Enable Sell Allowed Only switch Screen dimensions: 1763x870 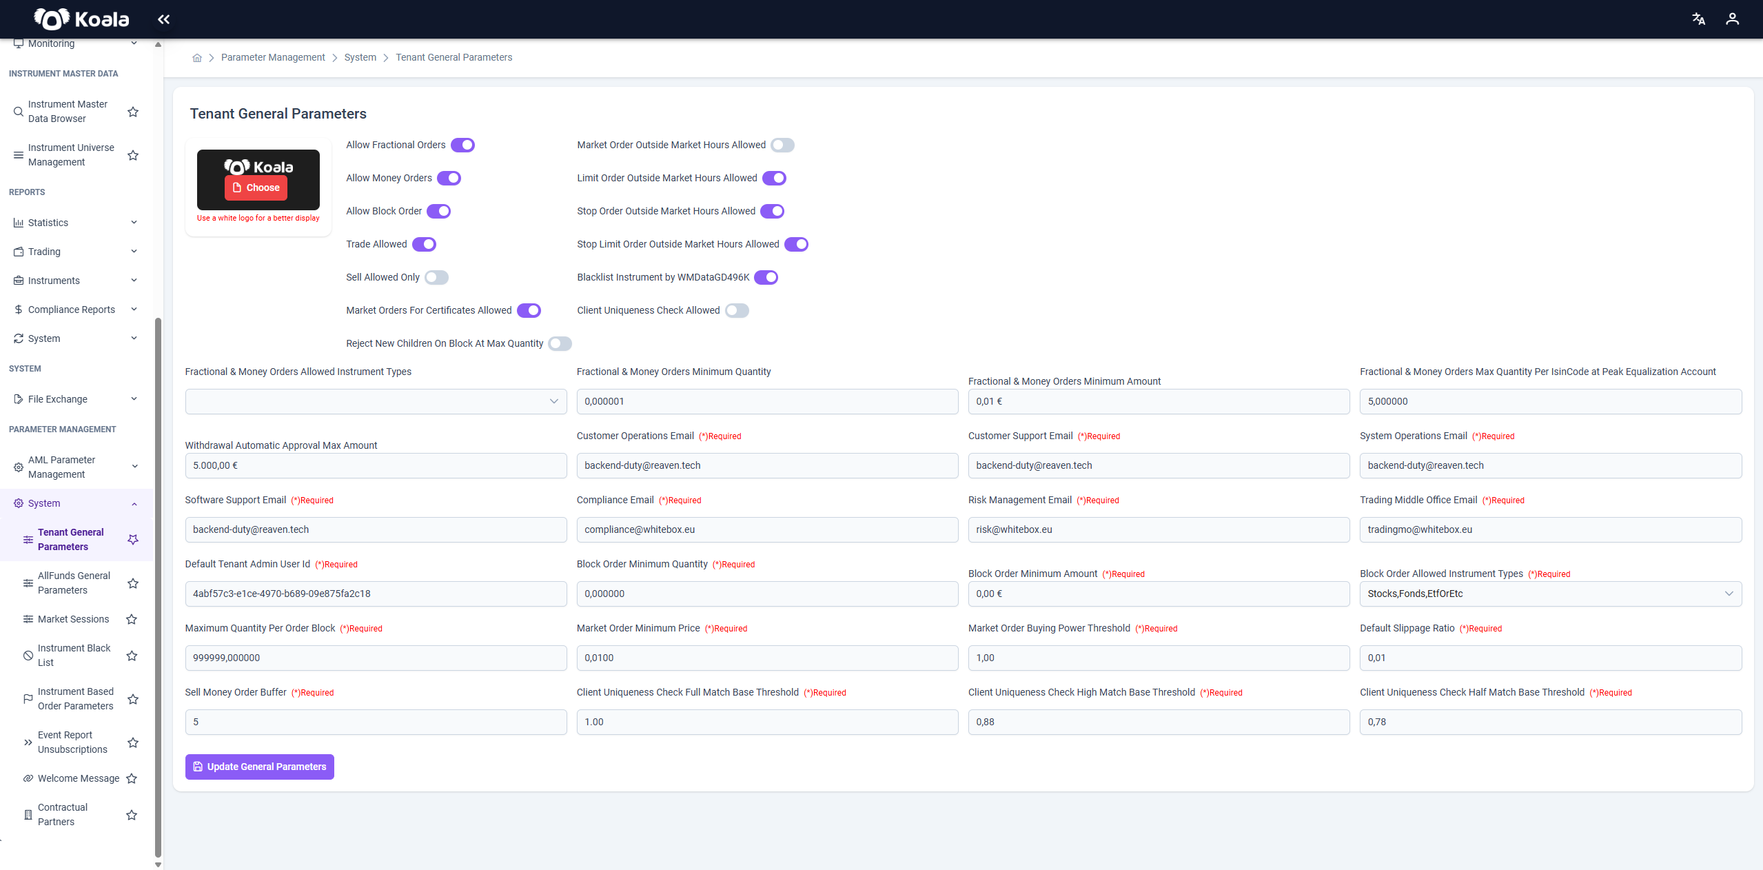[x=436, y=277]
